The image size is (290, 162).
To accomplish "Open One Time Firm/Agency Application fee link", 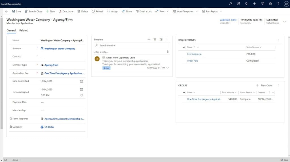I will click(x=64, y=73).
